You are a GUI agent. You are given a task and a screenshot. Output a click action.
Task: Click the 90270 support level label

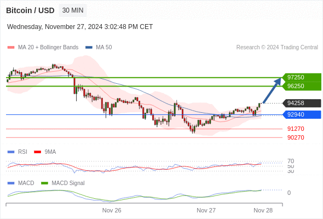coord(296,137)
